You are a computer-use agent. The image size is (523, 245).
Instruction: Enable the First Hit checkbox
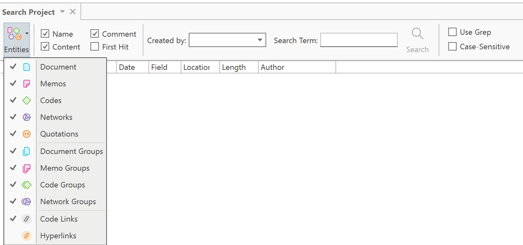(x=94, y=46)
